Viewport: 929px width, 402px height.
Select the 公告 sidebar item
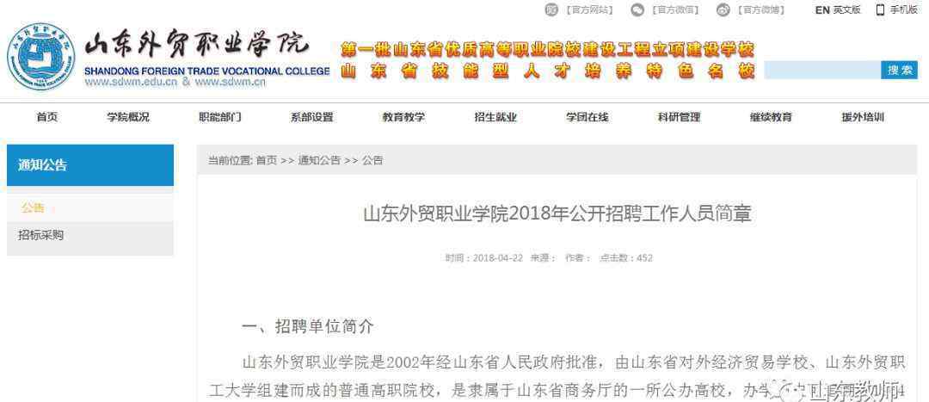pyautogui.click(x=34, y=207)
